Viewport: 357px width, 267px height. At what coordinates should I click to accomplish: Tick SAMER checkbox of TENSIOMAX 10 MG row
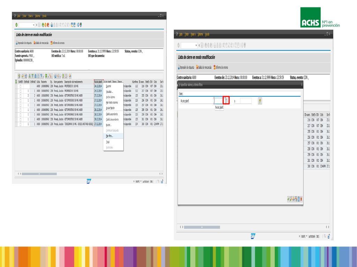[21, 124]
